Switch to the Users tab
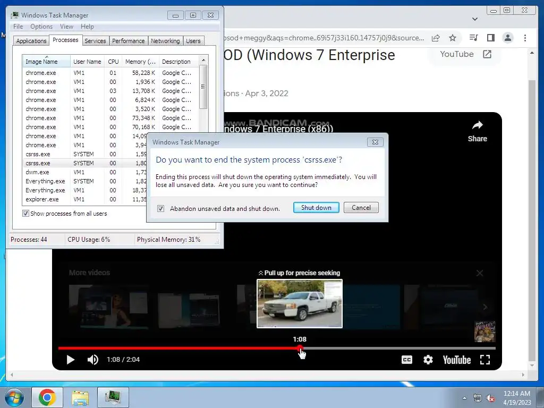 tap(193, 41)
